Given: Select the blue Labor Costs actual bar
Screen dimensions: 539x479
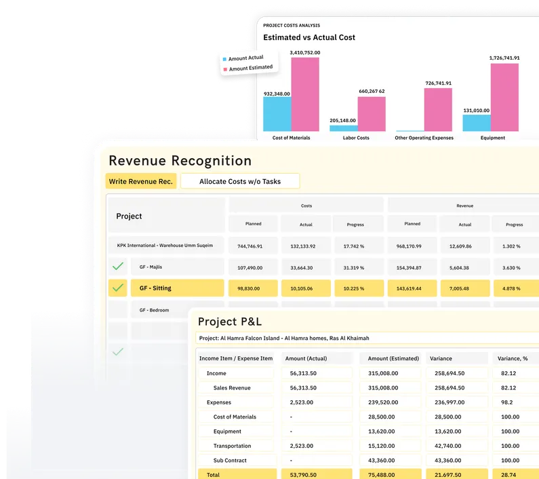Looking at the screenshot, I should point(344,128).
